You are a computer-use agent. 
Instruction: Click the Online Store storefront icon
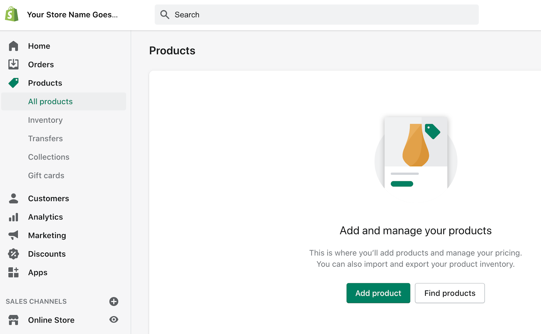click(14, 320)
